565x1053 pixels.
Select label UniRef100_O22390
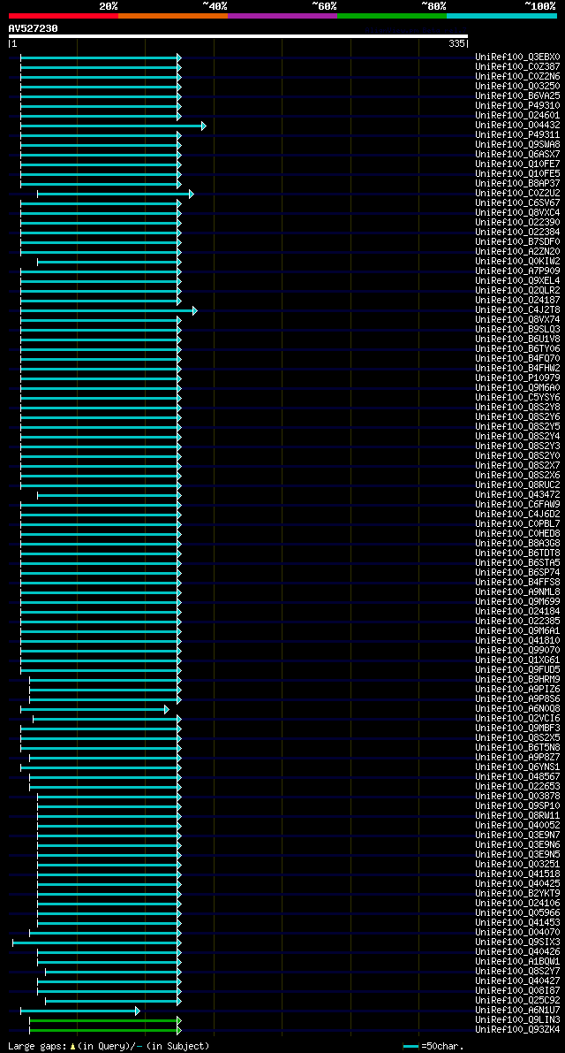pyautogui.click(x=517, y=223)
